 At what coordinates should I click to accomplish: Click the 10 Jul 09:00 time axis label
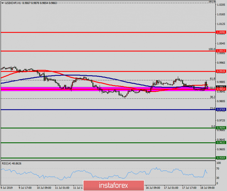tap(44, 188)
